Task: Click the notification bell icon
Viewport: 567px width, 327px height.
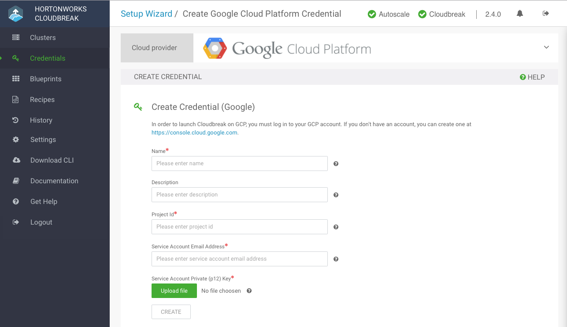Action: tap(520, 14)
